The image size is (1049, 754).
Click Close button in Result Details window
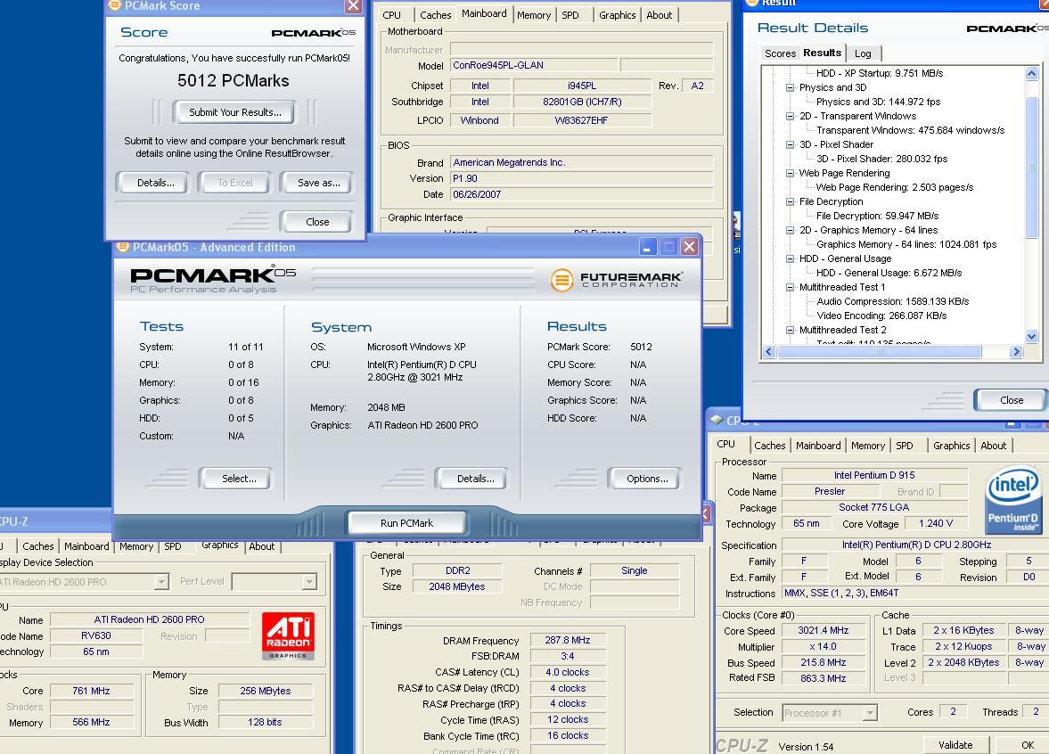(1011, 400)
